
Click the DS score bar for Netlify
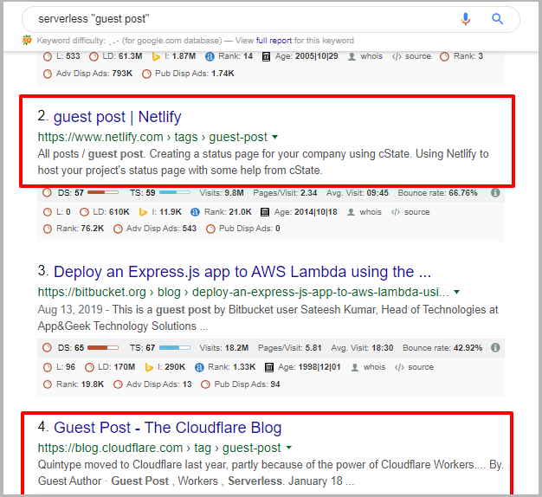point(103,193)
